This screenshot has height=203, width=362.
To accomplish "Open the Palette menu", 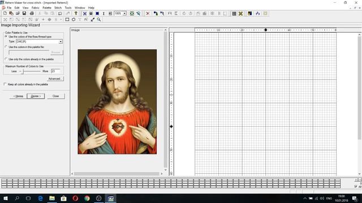I will 47,7.
